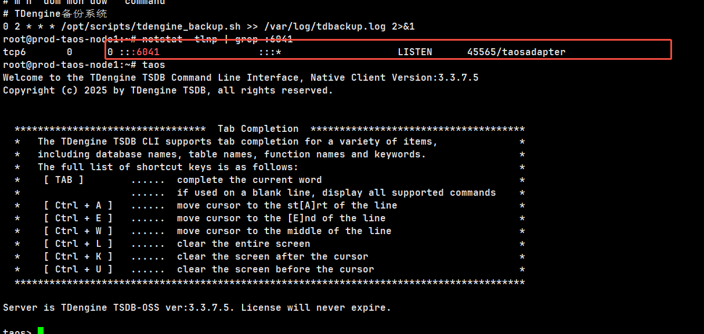Click the '# TDengine备份系统' comment line

tap(55, 14)
